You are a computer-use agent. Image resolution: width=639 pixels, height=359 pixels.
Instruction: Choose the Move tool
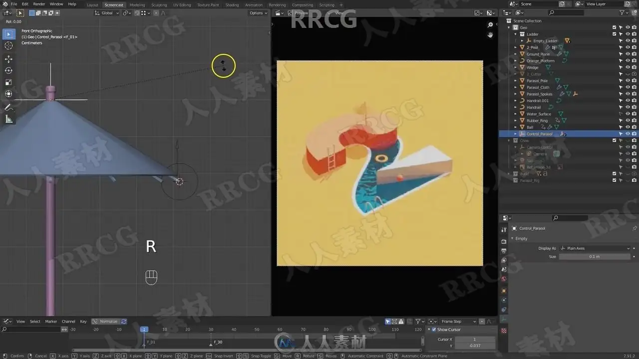[x=8, y=59]
